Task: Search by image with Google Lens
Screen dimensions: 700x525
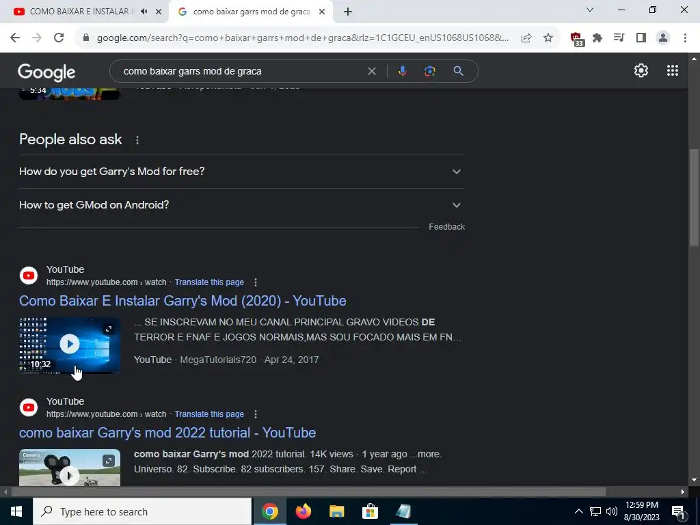Action: point(429,71)
